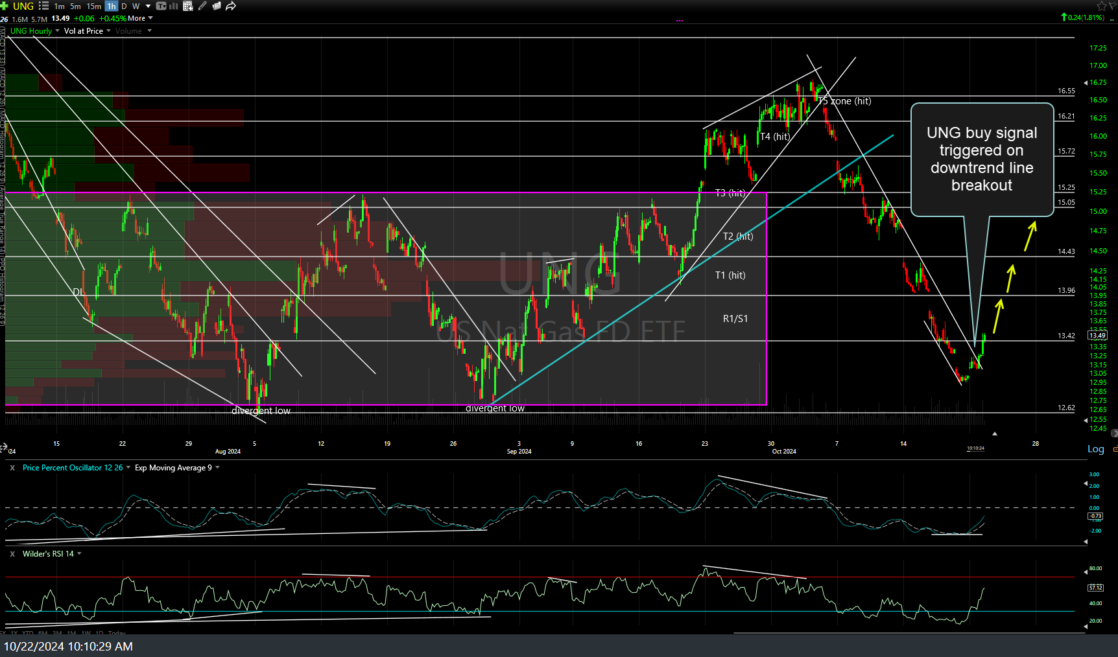The height and width of the screenshot is (657, 1118).
Task: Click the UNG ticker symbol
Action: [x=23, y=6]
